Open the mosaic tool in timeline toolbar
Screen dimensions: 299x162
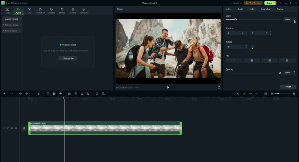point(54,94)
